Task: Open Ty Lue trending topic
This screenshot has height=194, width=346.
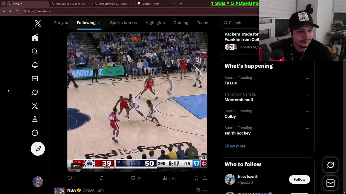Action: (231, 83)
